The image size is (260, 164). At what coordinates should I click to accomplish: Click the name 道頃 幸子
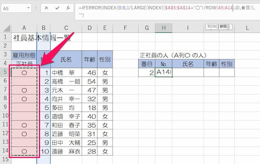point(66,117)
